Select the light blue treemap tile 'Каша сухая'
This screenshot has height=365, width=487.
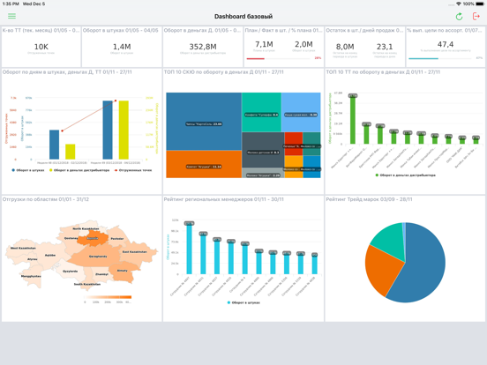coord(301,112)
